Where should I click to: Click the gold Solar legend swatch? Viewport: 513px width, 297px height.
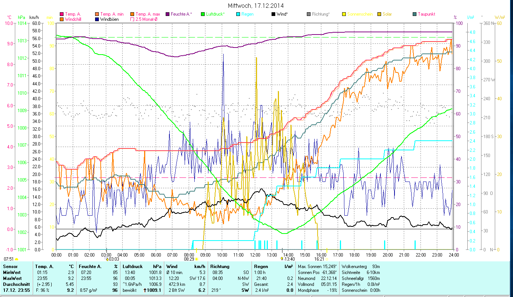click(379, 14)
